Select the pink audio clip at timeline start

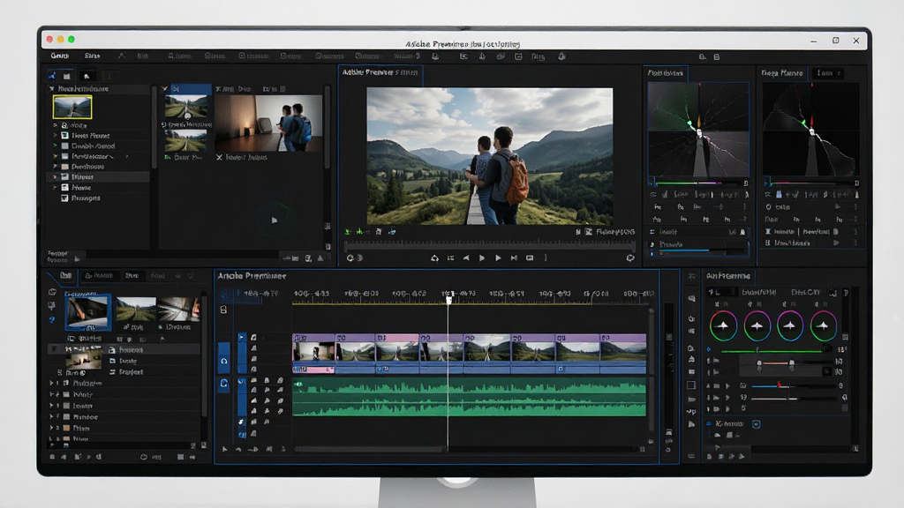313,370
